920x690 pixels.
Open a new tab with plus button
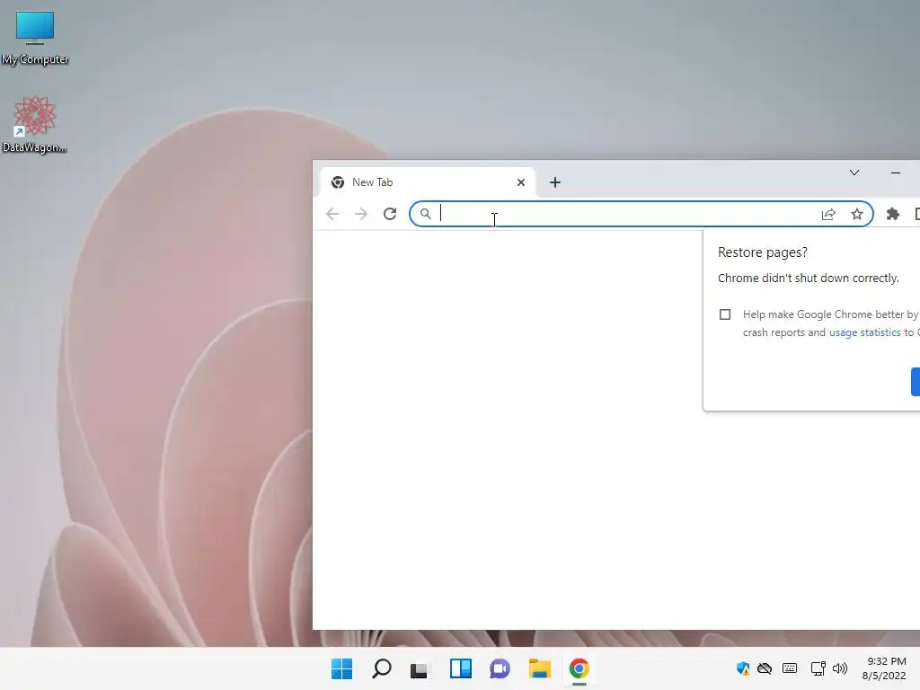pyautogui.click(x=555, y=182)
